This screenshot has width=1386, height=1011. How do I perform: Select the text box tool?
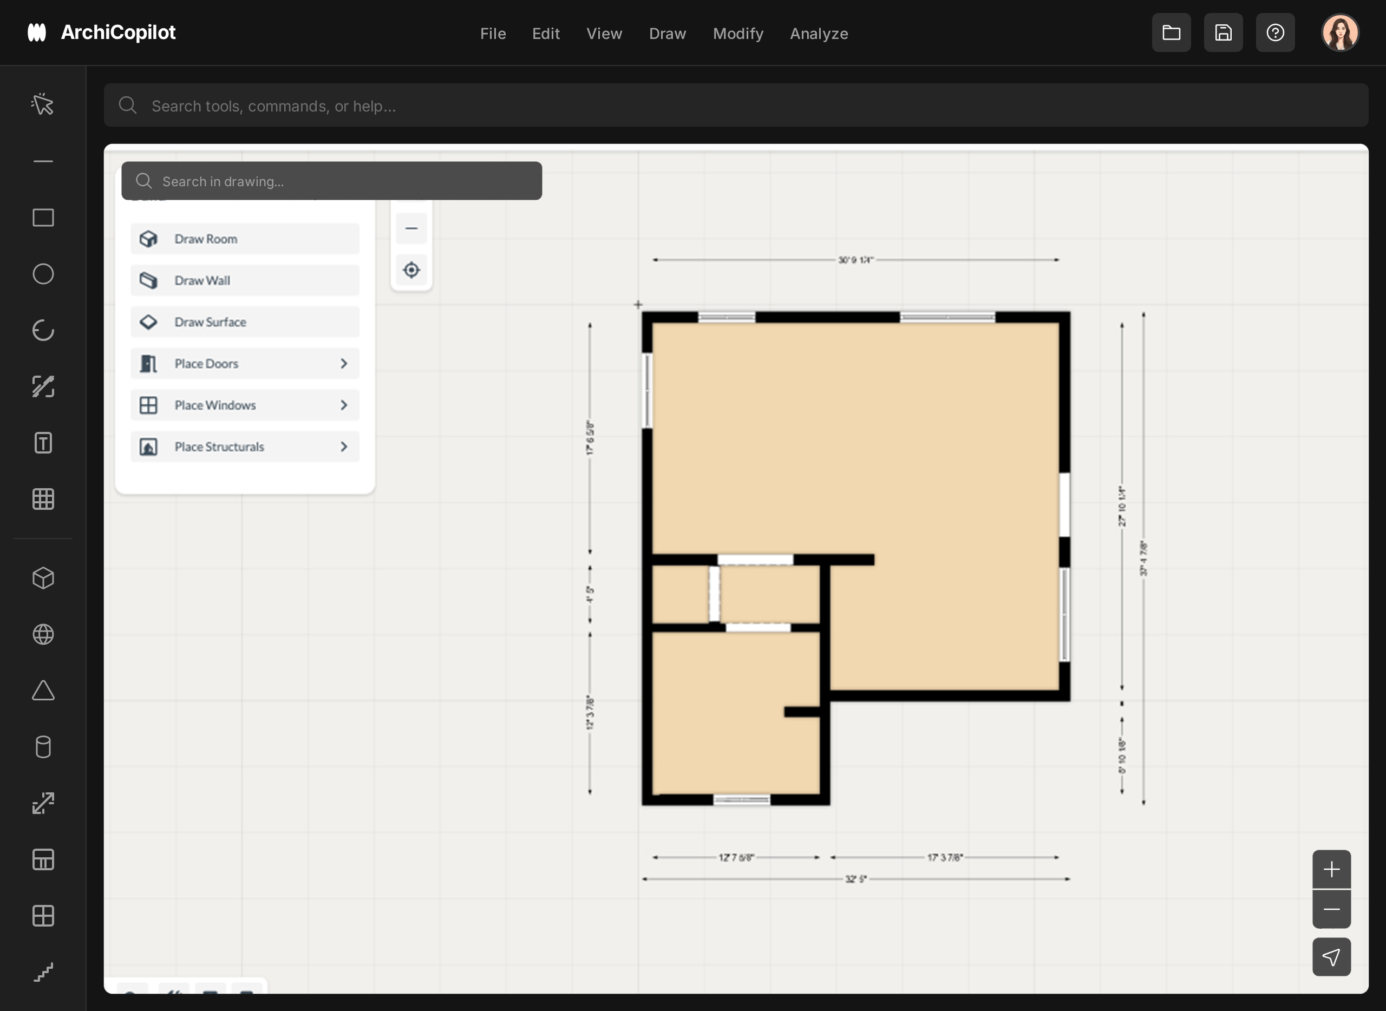[43, 443]
